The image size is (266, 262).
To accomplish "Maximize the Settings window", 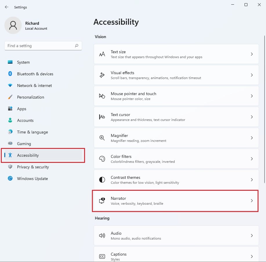I will tap(246, 5).
